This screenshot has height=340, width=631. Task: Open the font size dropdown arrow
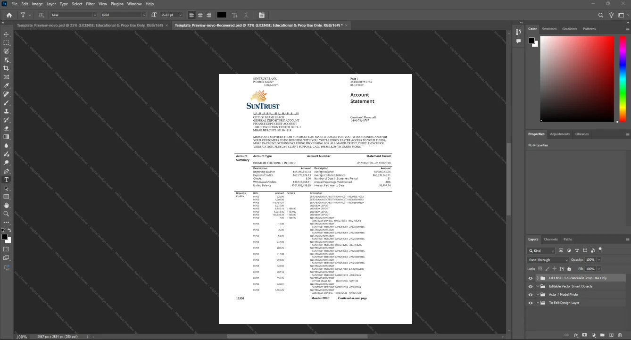pos(181,15)
